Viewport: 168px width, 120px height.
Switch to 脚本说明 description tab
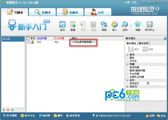(x=143, y=43)
